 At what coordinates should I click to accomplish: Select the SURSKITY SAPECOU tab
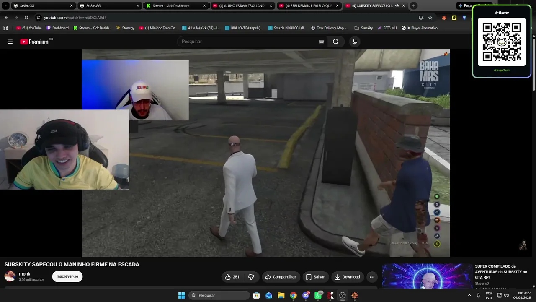coord(376,6)
